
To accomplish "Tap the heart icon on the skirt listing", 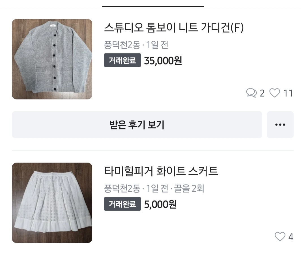I will click(x=280, y=237).
